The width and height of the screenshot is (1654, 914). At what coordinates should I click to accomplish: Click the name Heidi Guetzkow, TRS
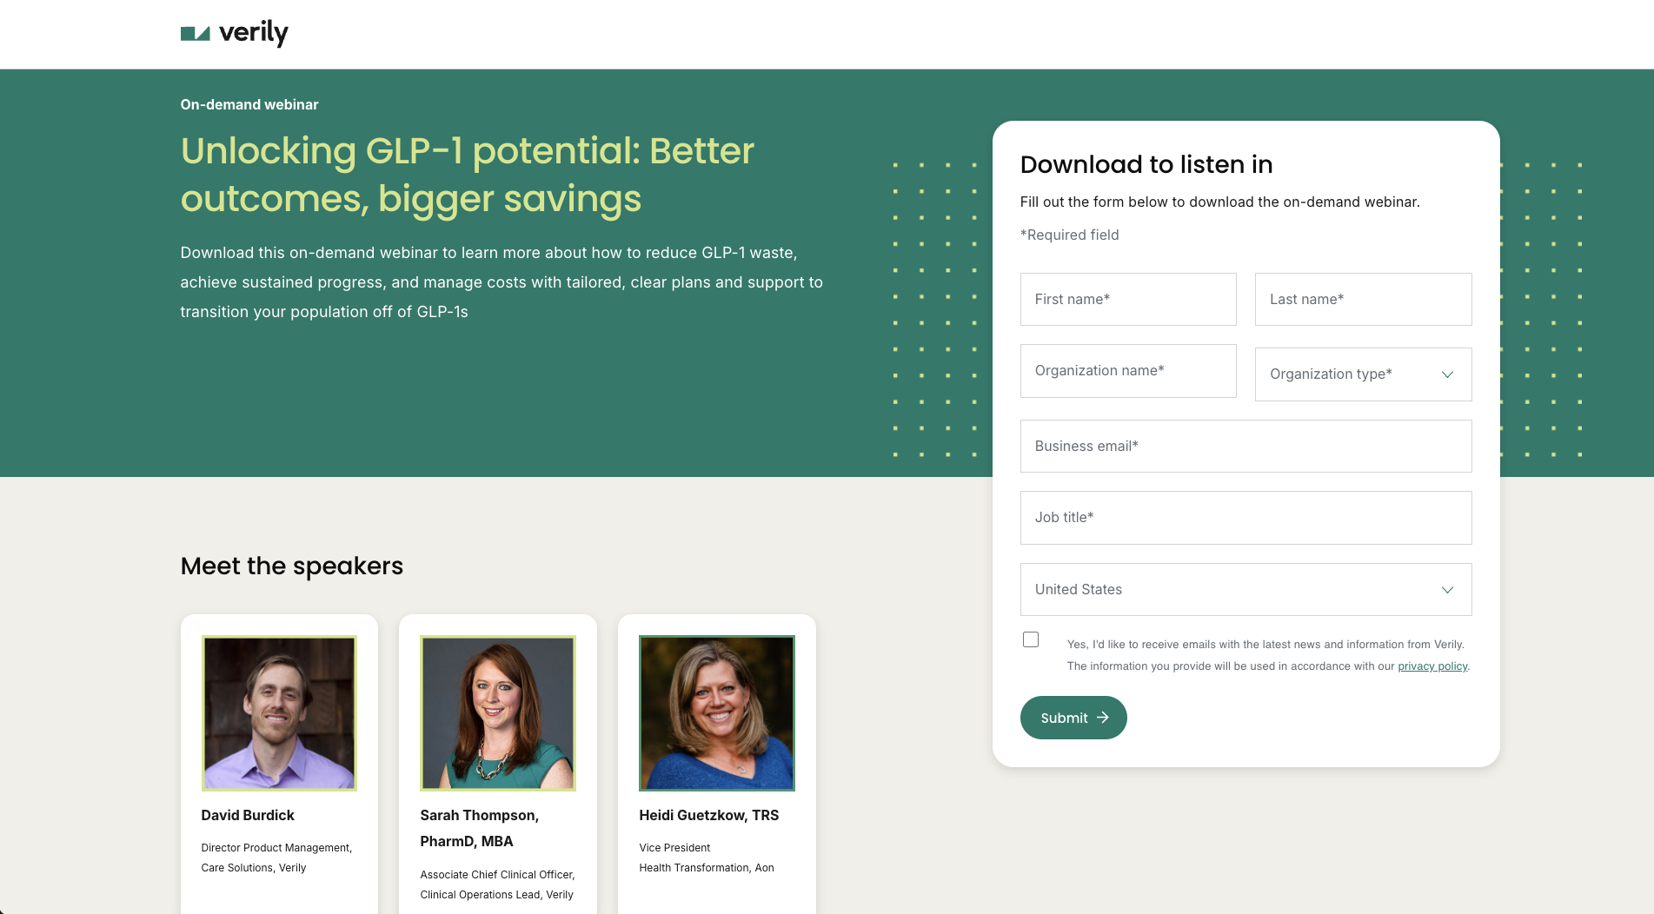(709, 815)
